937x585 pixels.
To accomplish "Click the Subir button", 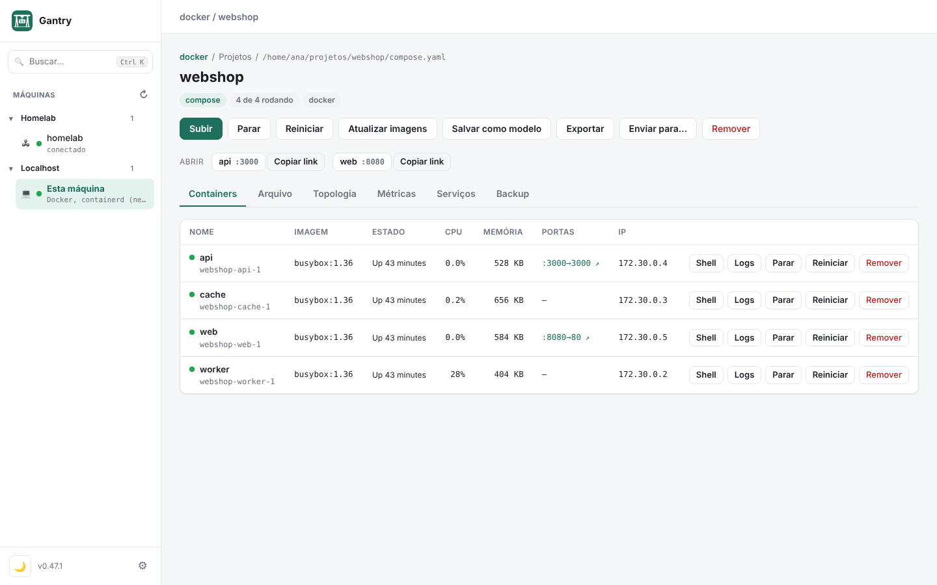I will point(201,129).
